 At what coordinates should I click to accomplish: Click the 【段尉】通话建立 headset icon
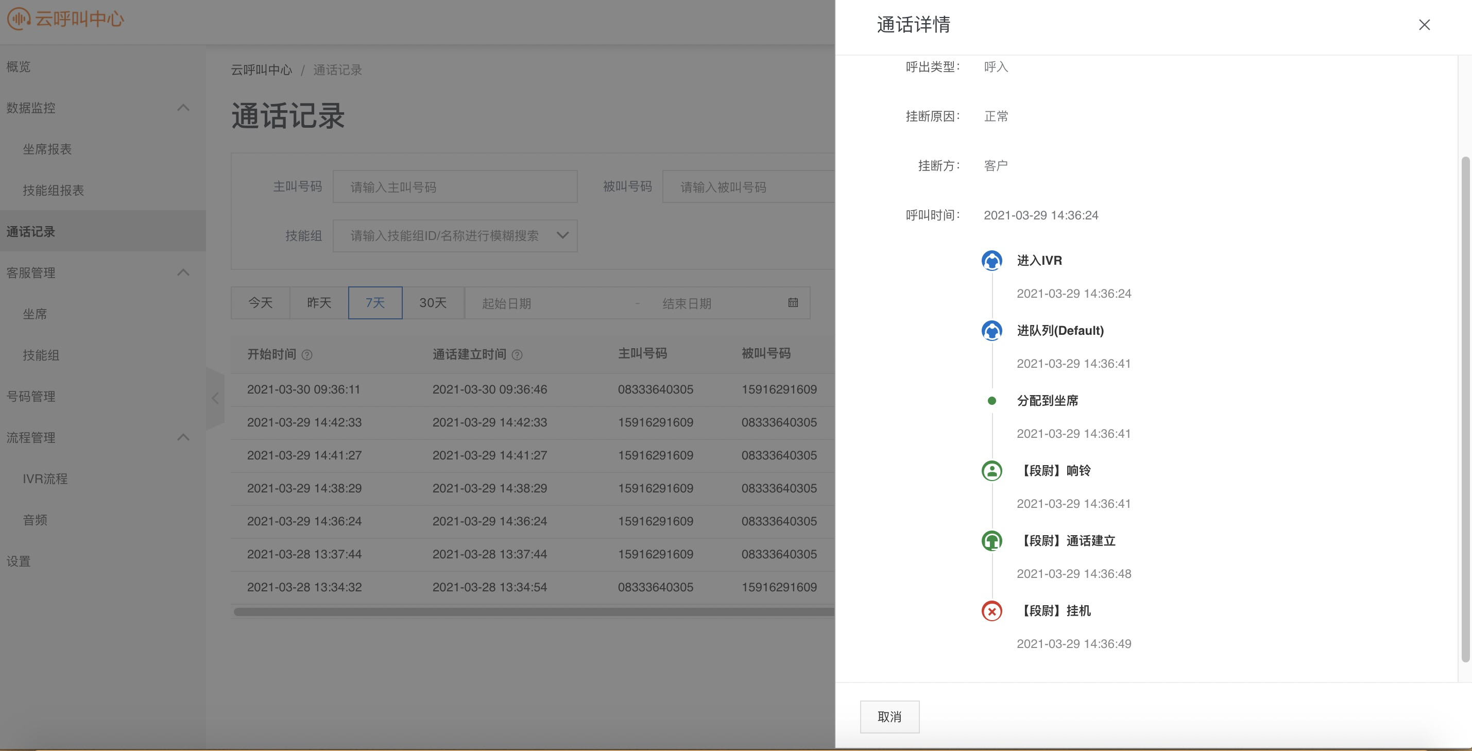click(x=991, y=541)
